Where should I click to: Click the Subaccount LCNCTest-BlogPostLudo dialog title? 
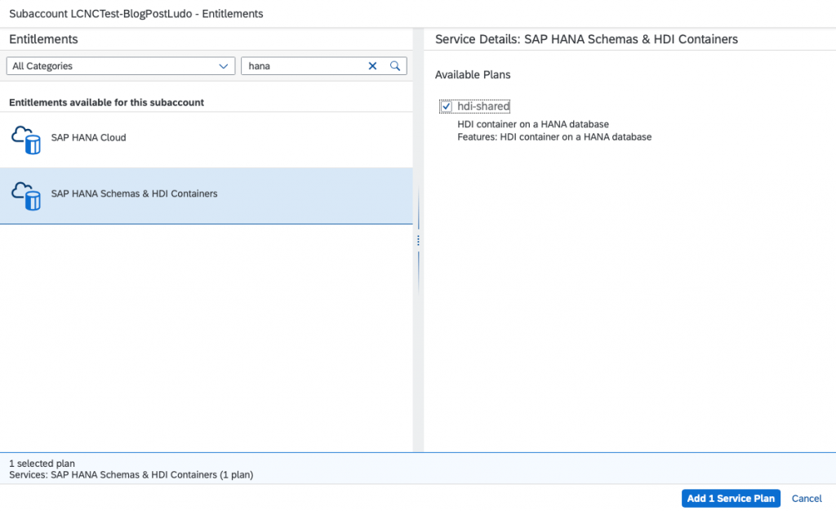pos(136,14)
